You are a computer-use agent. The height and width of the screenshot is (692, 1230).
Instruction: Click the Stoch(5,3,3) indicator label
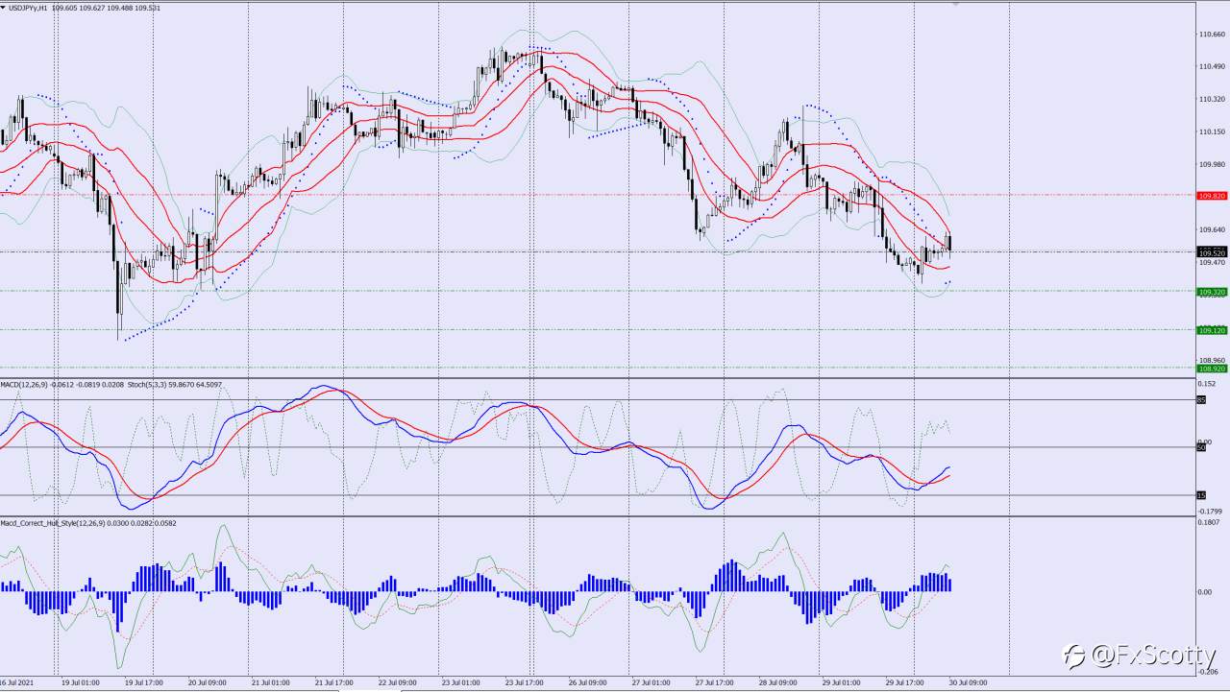(x=146, y=384)
